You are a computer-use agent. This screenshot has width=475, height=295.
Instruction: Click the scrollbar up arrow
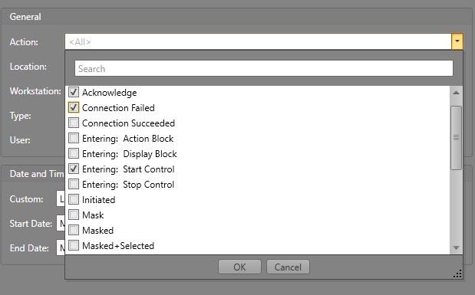pos(456,93)
